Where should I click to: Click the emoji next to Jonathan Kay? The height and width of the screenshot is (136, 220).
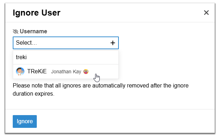pos(86,72)
